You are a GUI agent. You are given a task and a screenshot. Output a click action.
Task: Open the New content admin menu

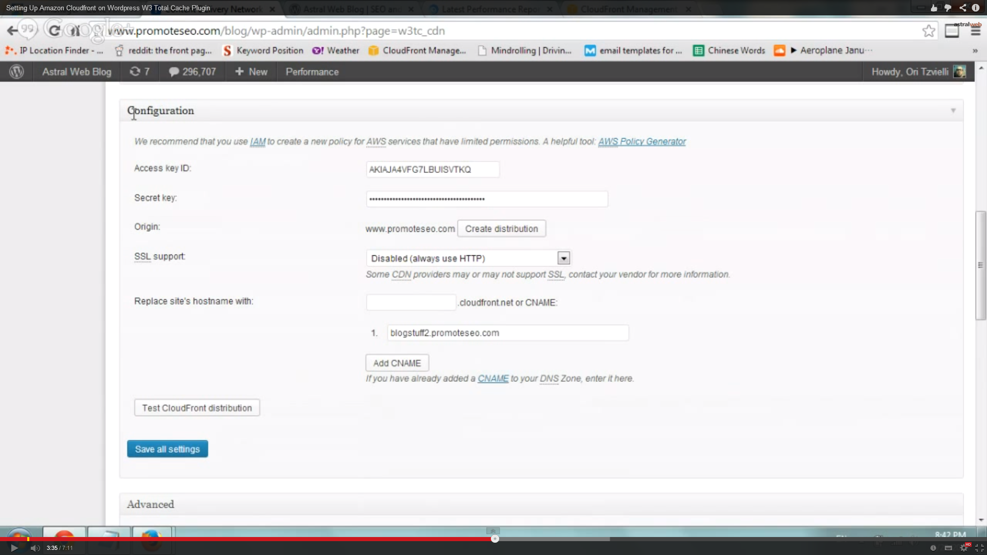tap(251, 72)
